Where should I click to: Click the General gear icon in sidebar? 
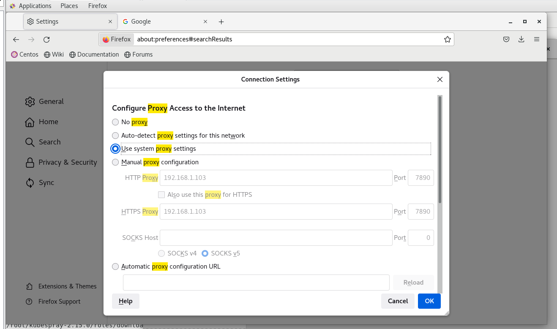(30, 101)
